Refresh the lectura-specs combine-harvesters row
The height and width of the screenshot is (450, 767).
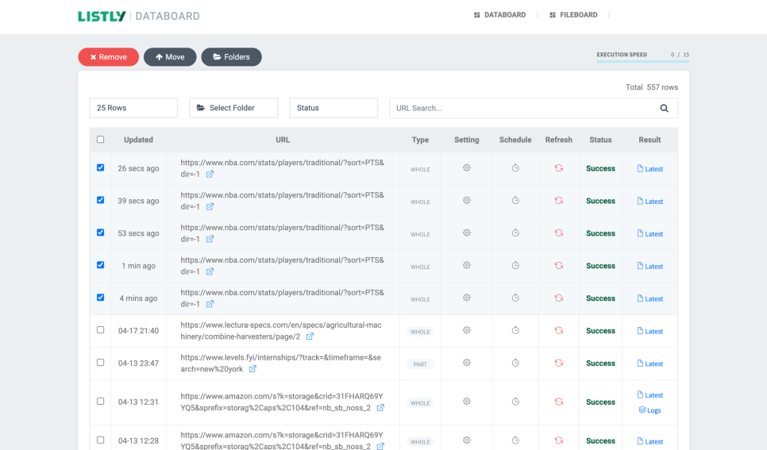(x=559, y=330)
